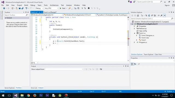Open the 100 % zoom dropdown
175x98 pixels.
point(34,63)
